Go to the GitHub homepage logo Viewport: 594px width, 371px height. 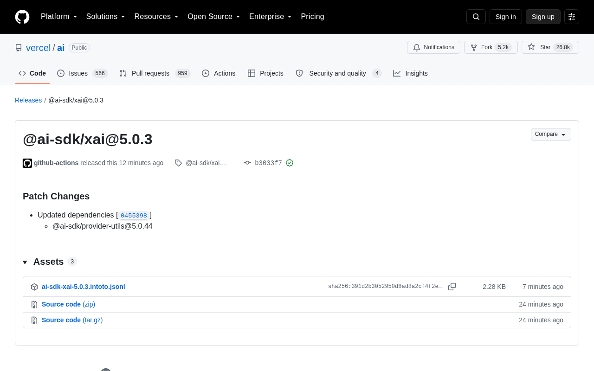[22, 17]
